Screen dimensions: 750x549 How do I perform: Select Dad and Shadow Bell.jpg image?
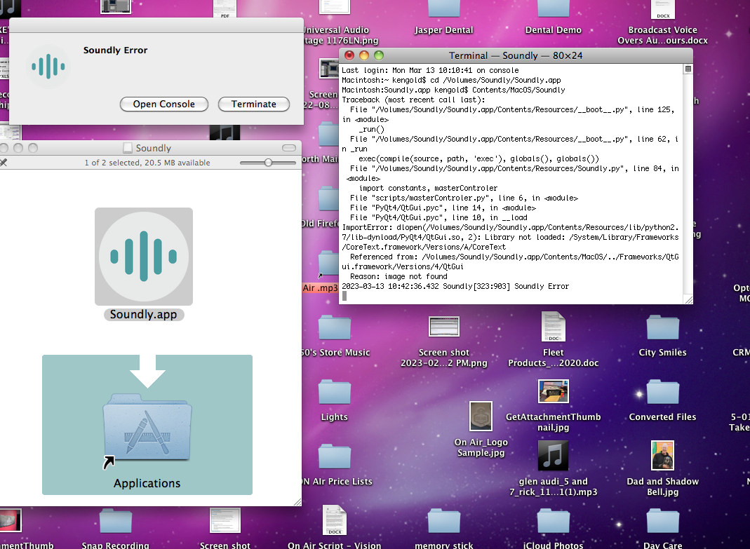point(662,456)
